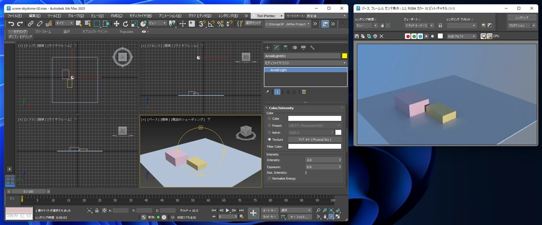542x225 pixels.
Task: Toggle the alpha channel display button
Action: 426,36
